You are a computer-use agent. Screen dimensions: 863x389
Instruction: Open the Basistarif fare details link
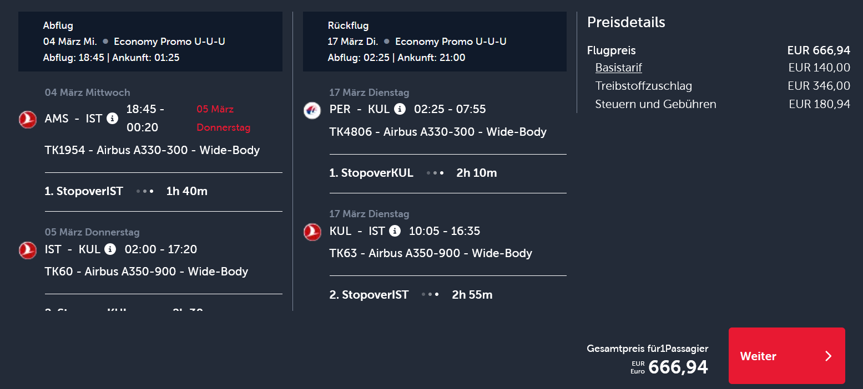(618, 68)
